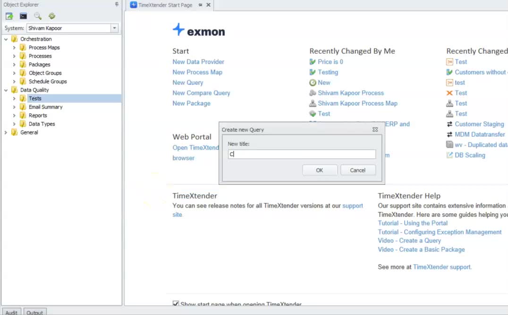Click the icon beside MDM Datatransfer
The height and width of the screenshot is (315, 508).
click(449, 134)
